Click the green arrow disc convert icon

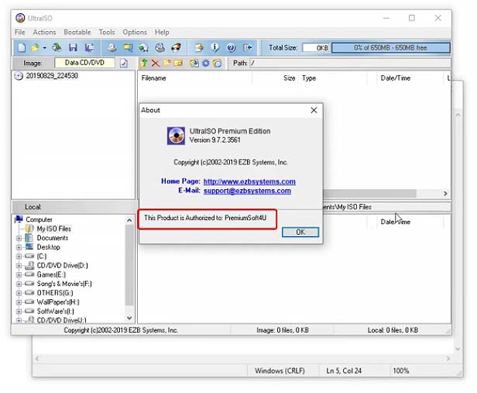pyautogui.click(x=143, y=48)
